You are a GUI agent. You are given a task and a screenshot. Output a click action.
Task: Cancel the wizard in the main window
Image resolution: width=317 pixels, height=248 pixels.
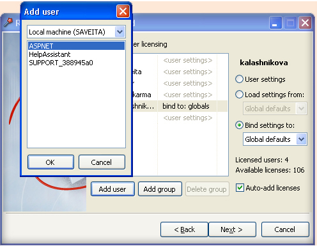click(x=285, y=229)
